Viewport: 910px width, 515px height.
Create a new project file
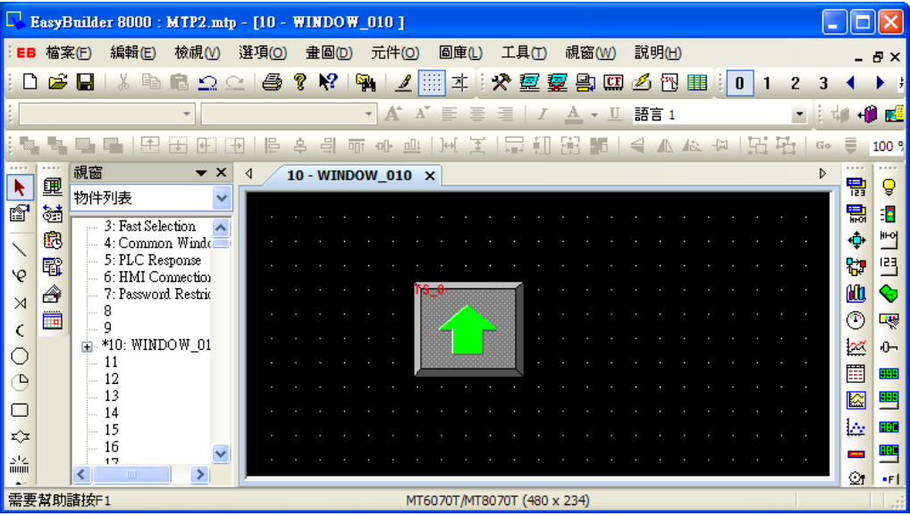[29, 82]
